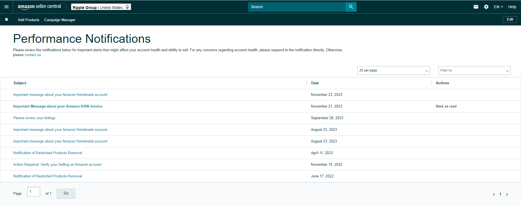Follow the contact us link
This screenshot has height=205, width=521.
(x=33, y=55)
